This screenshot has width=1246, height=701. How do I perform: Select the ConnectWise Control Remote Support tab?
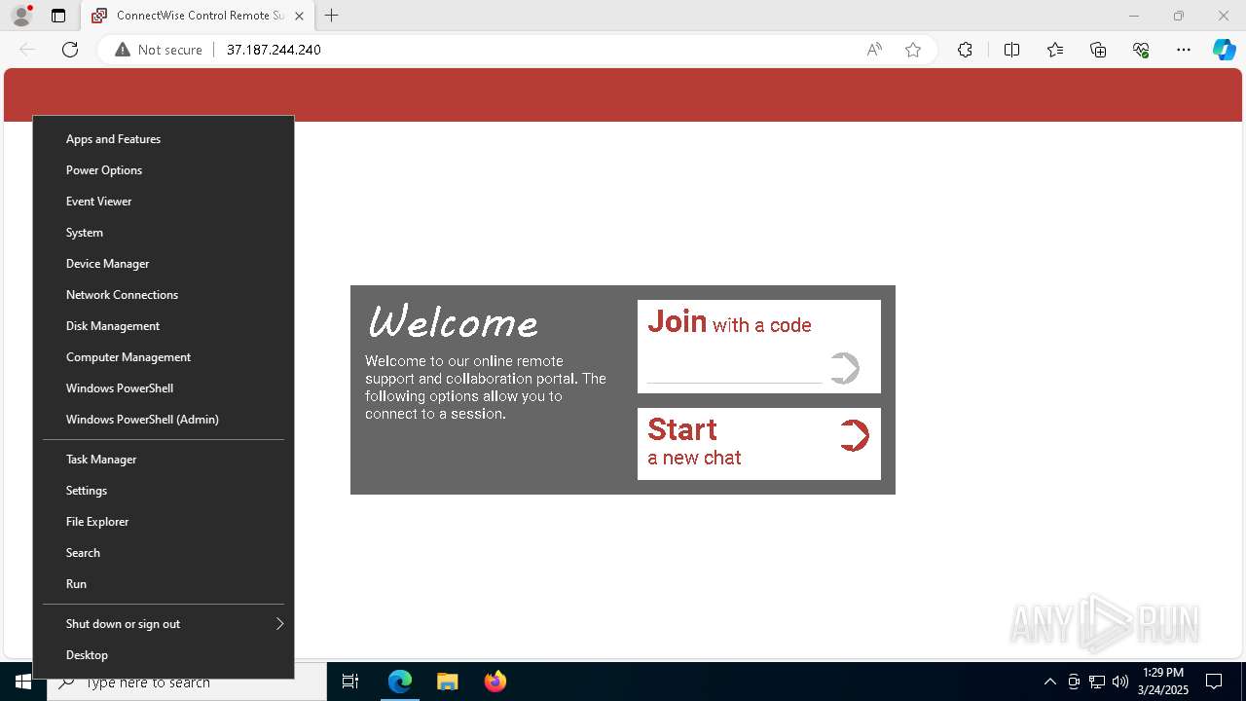click(x=197, y=16)
